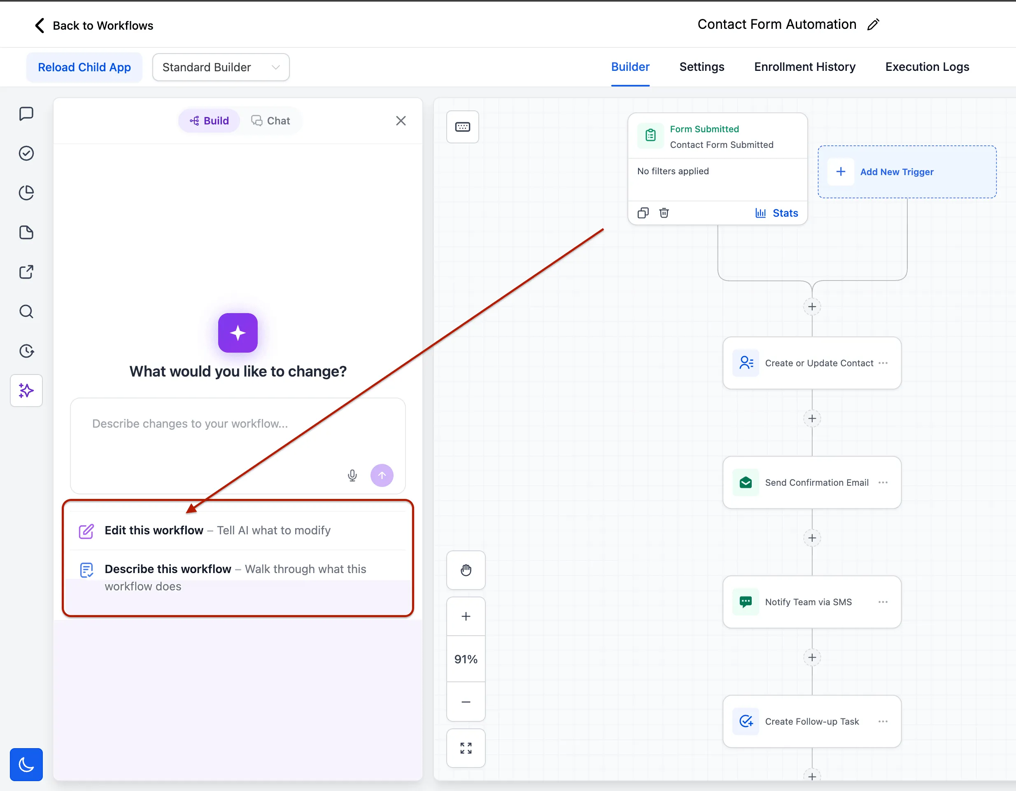The image size is (1016, 791).
Task: Open the checkmark circle sidebar icon
Action: 26,153
